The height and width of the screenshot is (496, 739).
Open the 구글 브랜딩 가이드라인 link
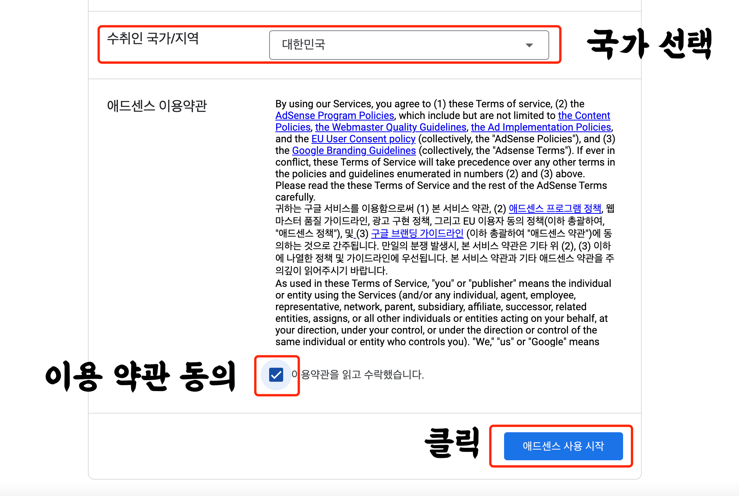(x=417, y=233)
